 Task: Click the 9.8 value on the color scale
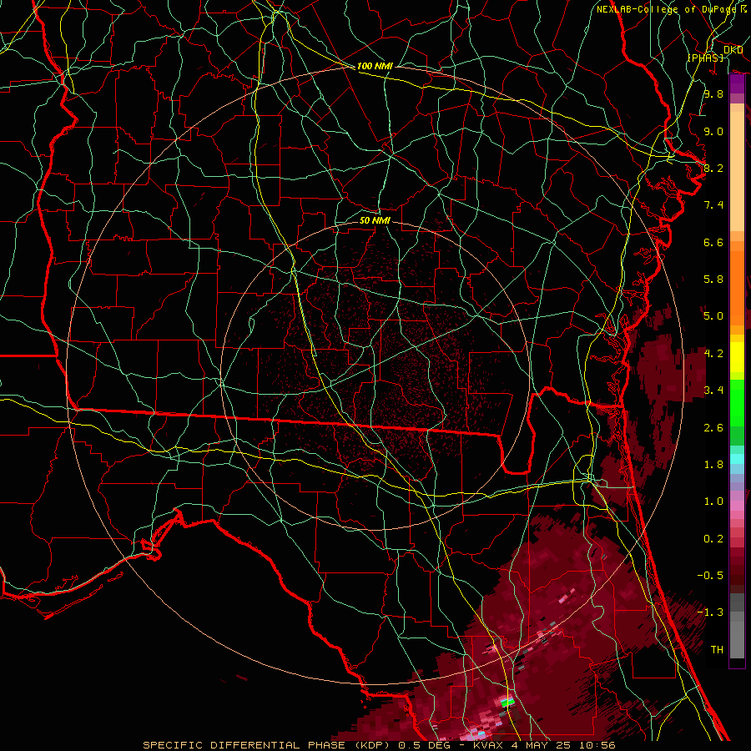pyautogui.click(x=713, y=93)
